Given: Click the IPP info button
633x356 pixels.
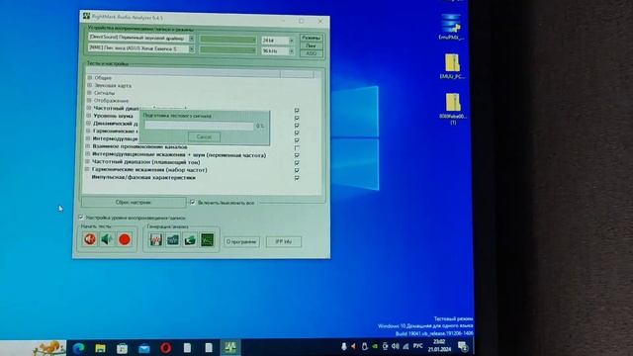Looking at the screenshot, I should pyautogui.click(x=284, y=241).
